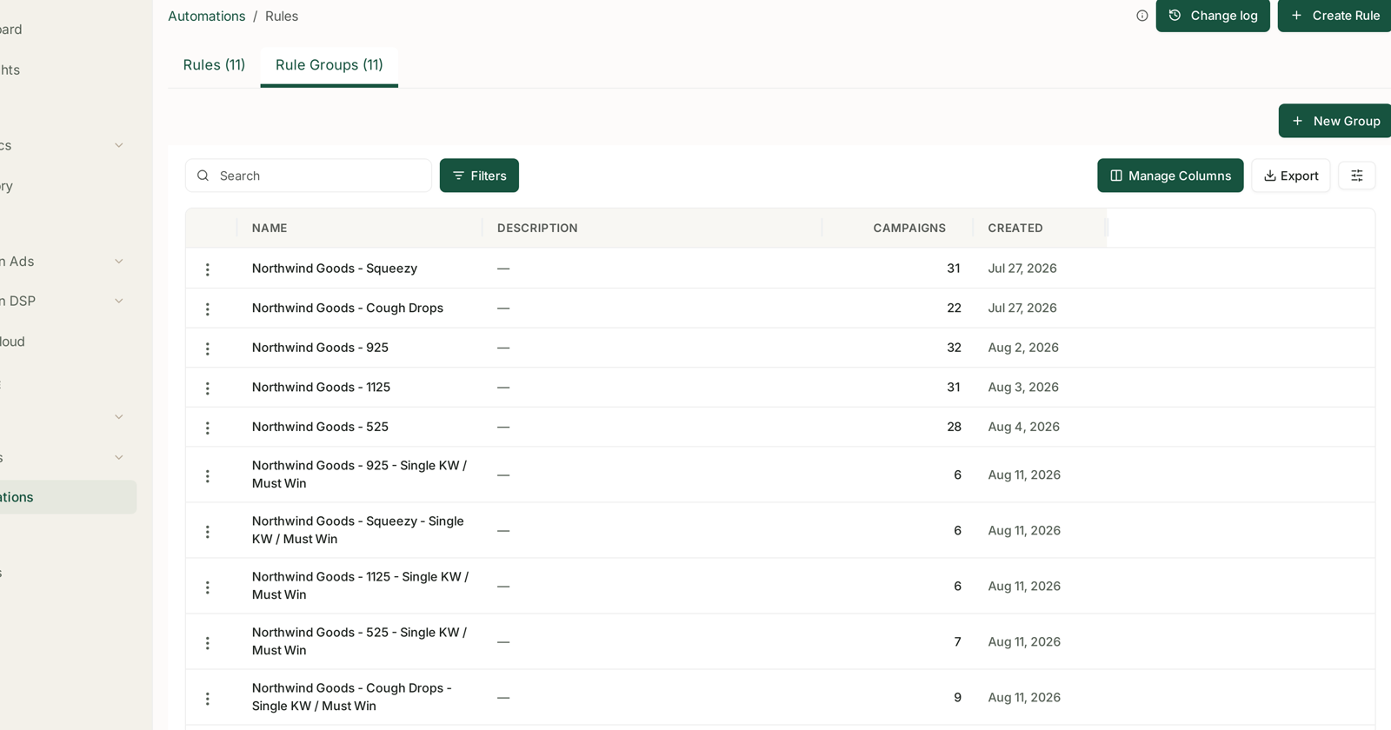Switch to the Rules (11) tab
The height and width of the screenshot is (730, 1391).
tap(214, 65)
